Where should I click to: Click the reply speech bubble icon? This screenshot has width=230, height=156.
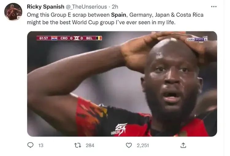point(30,145)
